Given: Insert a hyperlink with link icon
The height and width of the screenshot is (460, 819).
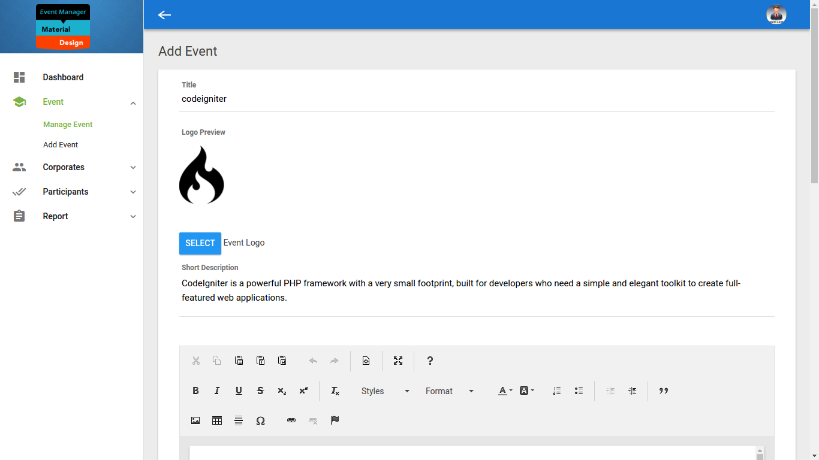Looking at the screenshot, I should click(291, 420).
